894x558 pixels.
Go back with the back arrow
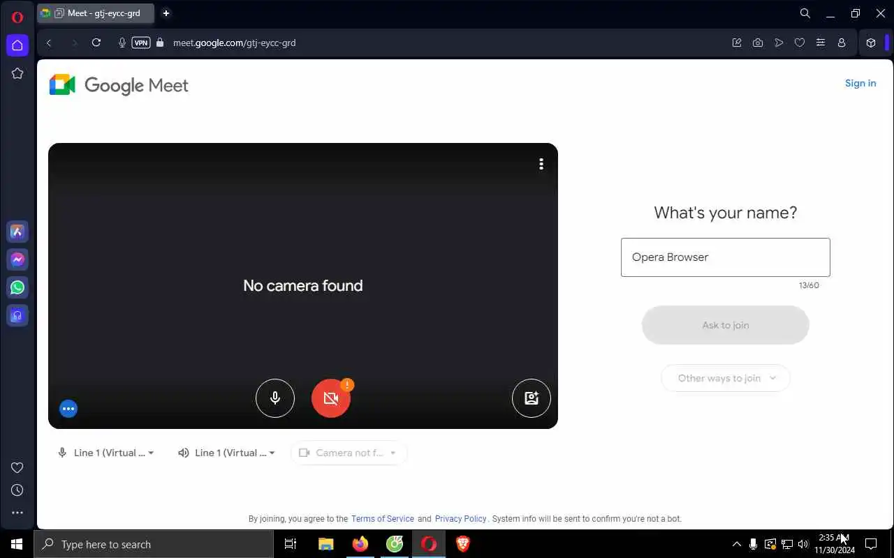(x=49, y=43)
